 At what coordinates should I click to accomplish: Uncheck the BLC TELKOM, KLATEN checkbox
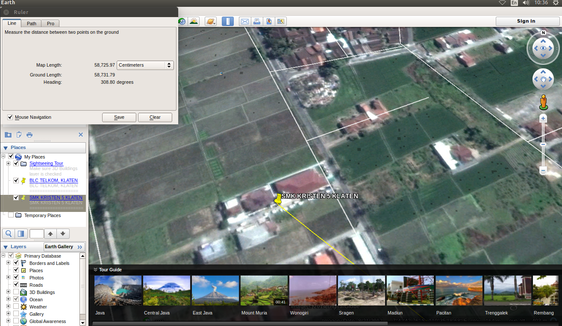(16, 180)
